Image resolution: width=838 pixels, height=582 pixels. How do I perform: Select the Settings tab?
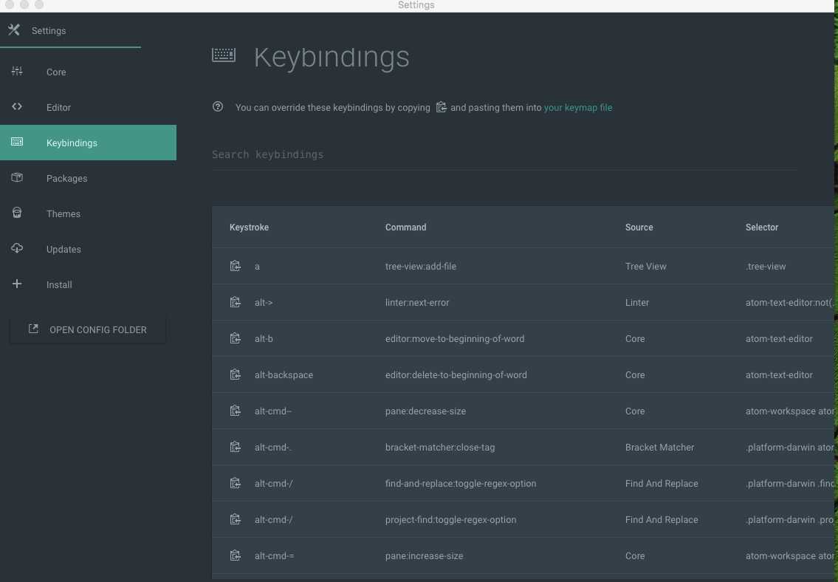(x=71, y=30)
